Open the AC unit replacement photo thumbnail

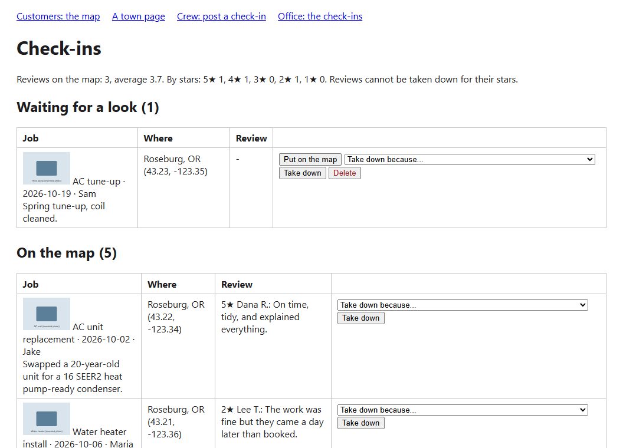(x=47, y=314)
